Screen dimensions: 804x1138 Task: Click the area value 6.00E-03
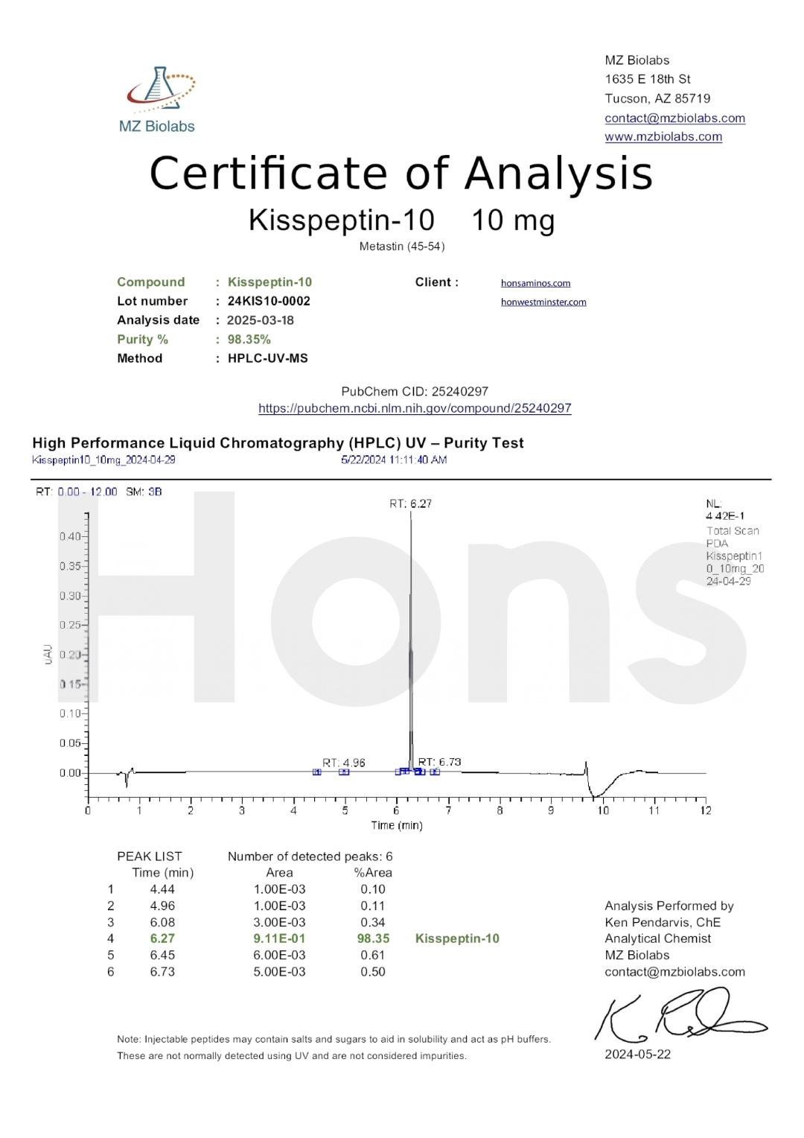[x=279, y=955]
